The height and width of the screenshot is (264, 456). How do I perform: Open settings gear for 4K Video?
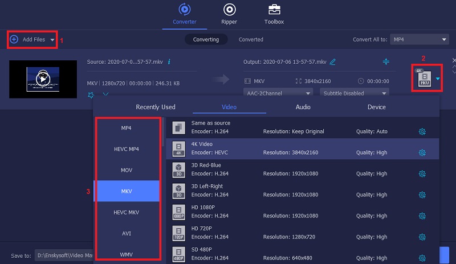tap(422, 152)
